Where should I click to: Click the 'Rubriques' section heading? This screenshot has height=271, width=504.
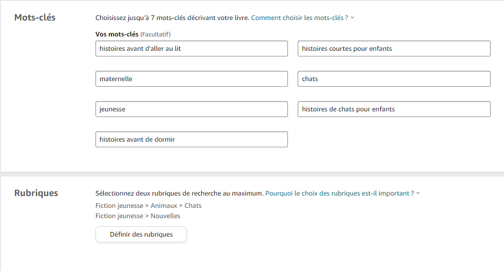(36, 193)
